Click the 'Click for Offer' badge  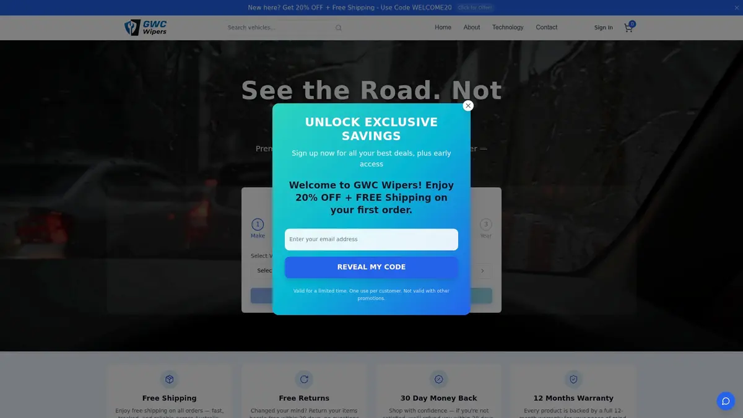click(475, 7)
